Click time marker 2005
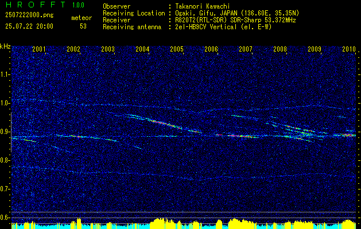361x229 pixels. [x=177, y=49]
